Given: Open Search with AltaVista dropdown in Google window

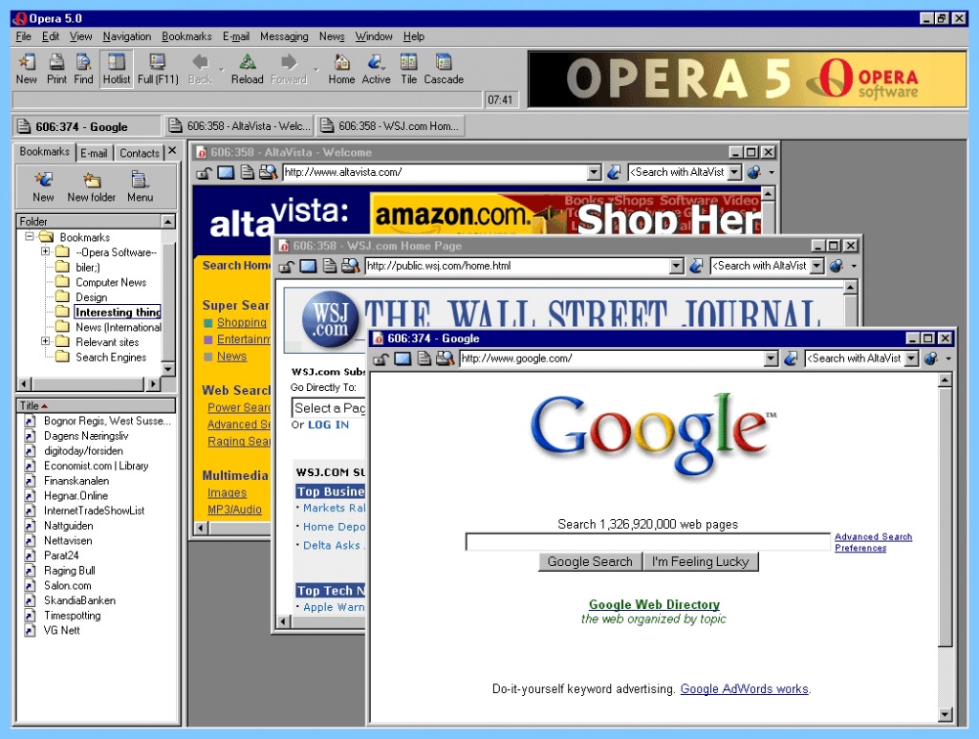Looking at the screenshot, I should point(911,359).
